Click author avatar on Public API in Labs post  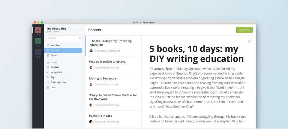coord(91,121)
